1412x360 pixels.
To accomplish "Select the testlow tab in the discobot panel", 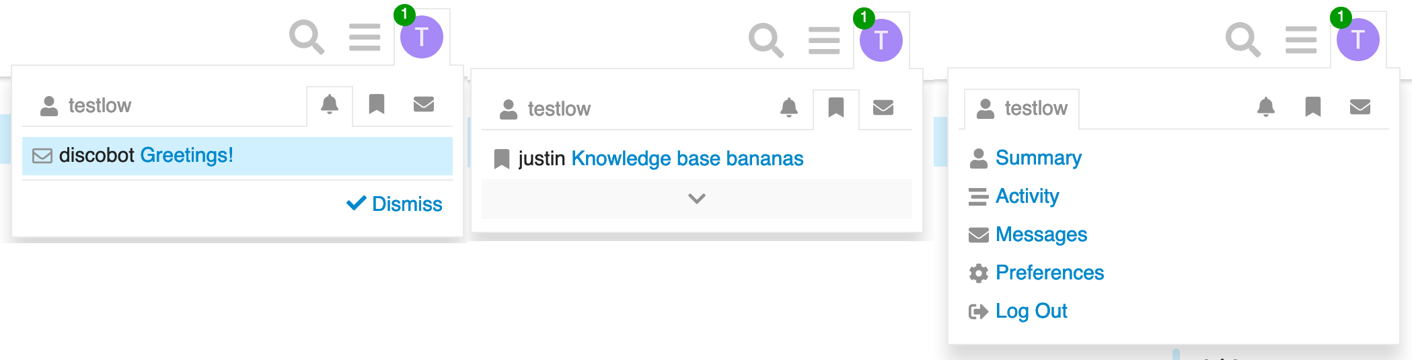I will pyautogui.click(x=86, y=105).
